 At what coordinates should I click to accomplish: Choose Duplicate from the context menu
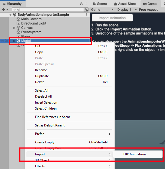(x=69, y=76)
